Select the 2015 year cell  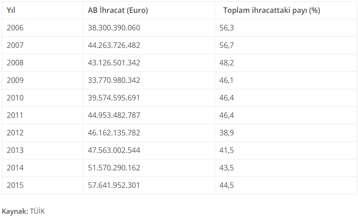tap(15, 185)
